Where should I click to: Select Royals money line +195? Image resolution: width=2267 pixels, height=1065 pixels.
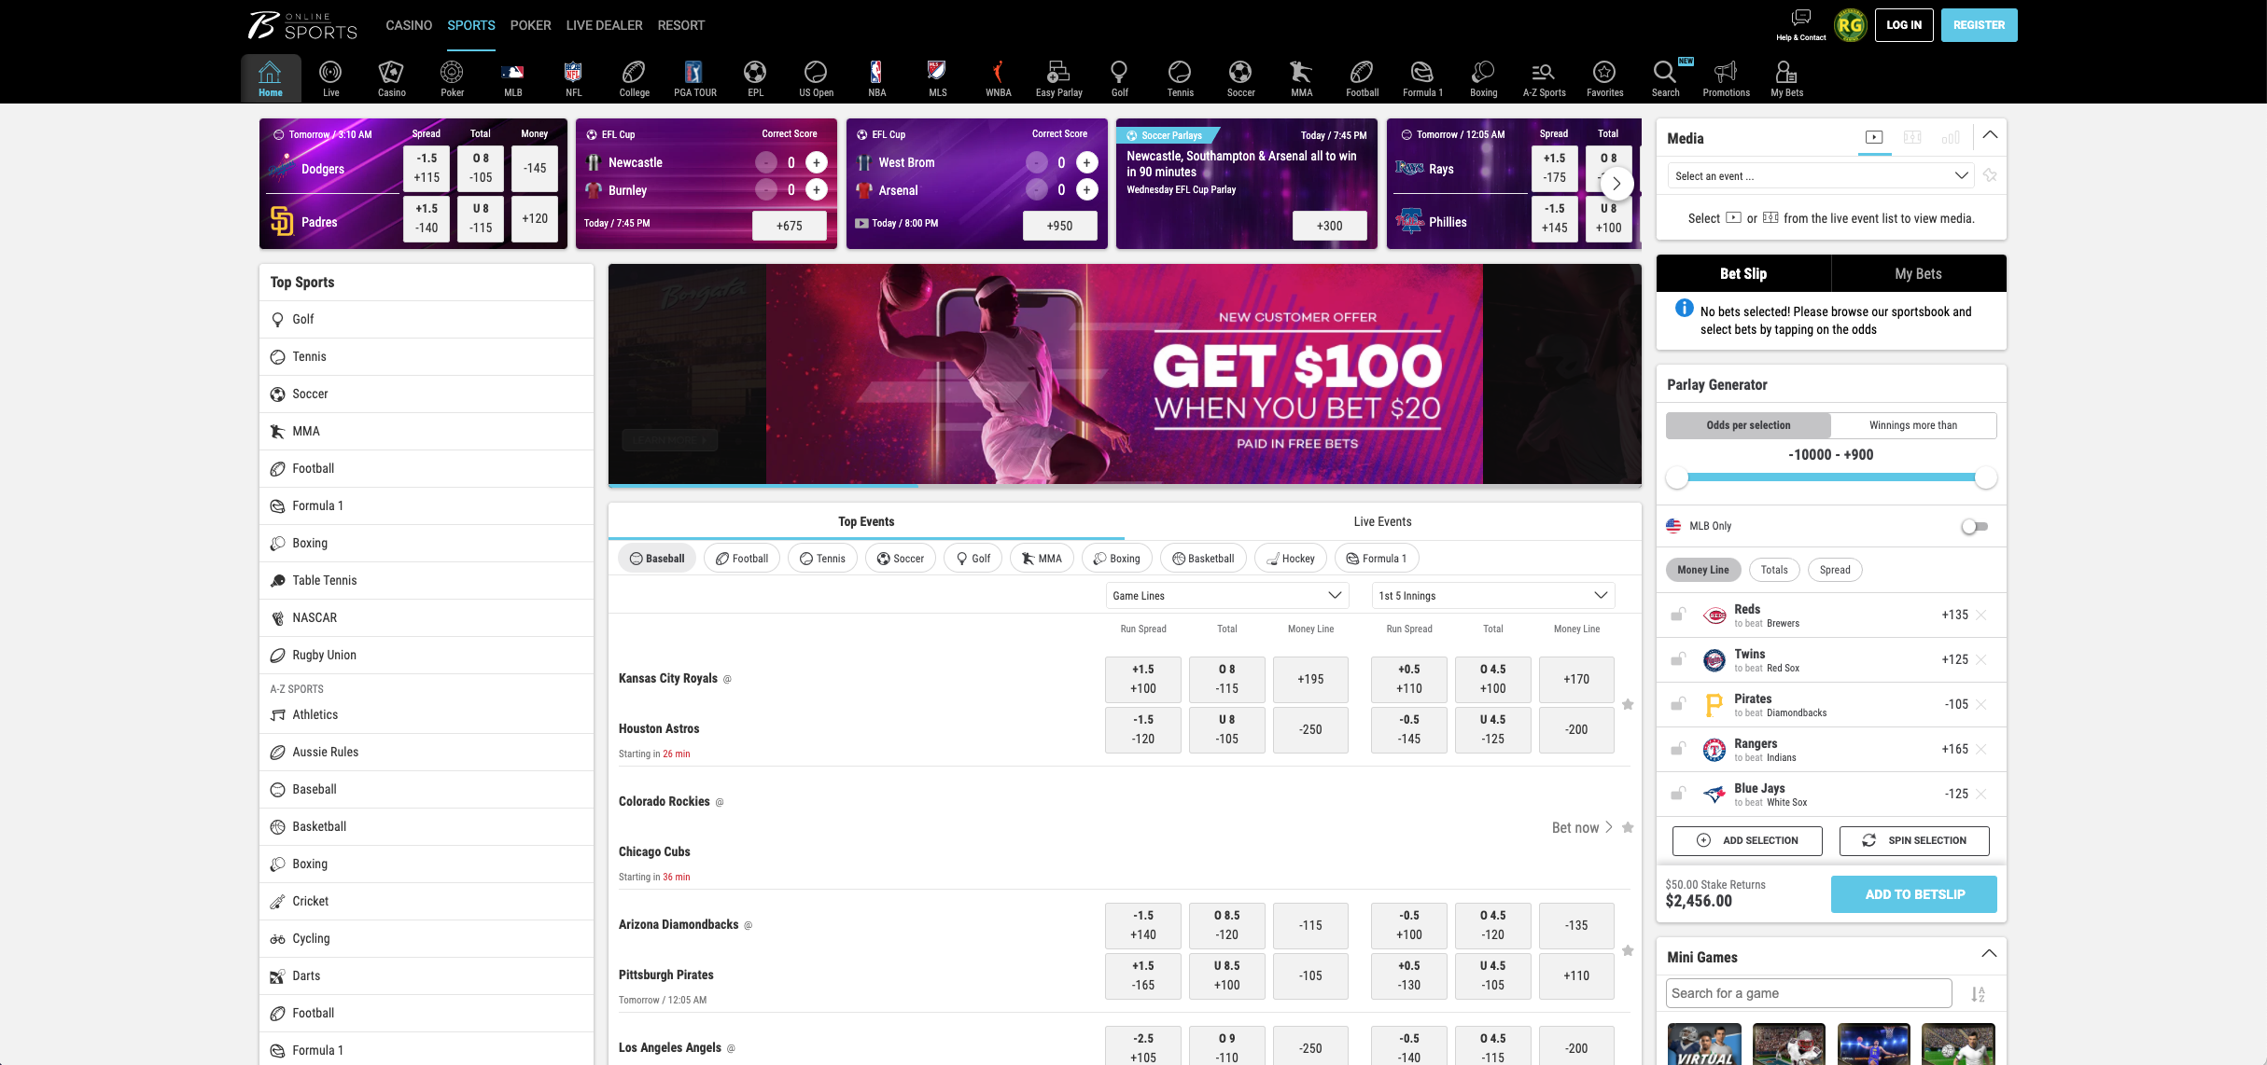(1310, 679)
